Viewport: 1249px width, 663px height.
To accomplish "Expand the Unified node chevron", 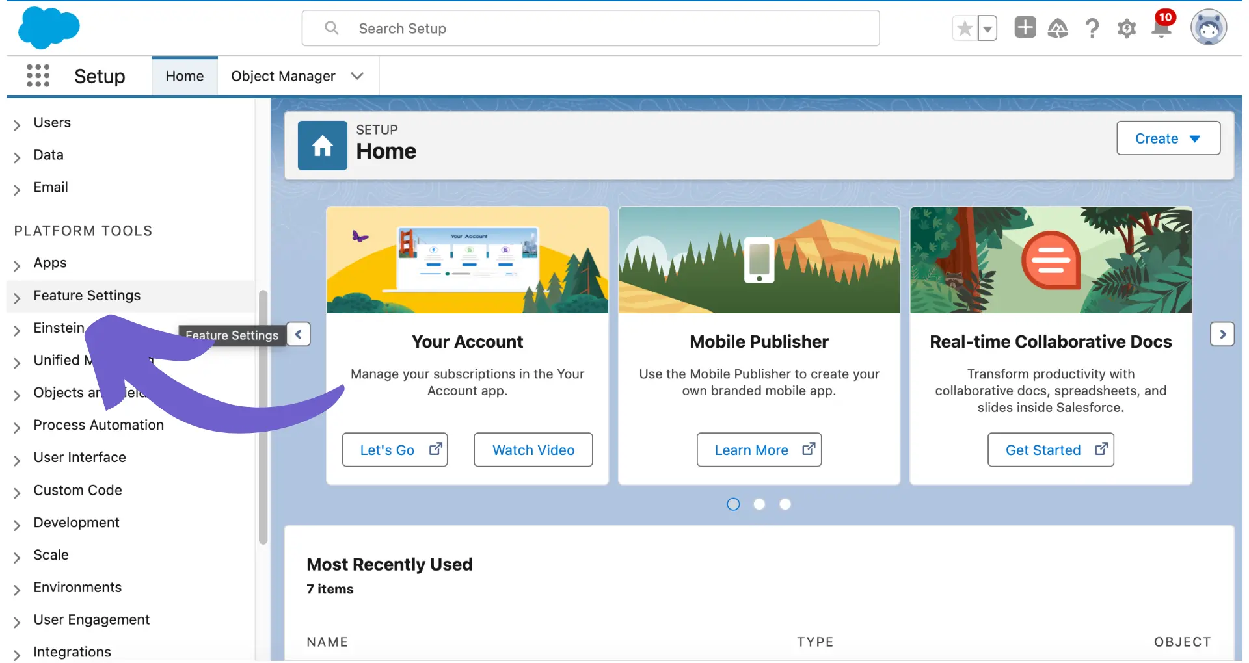I will (17, 363).
